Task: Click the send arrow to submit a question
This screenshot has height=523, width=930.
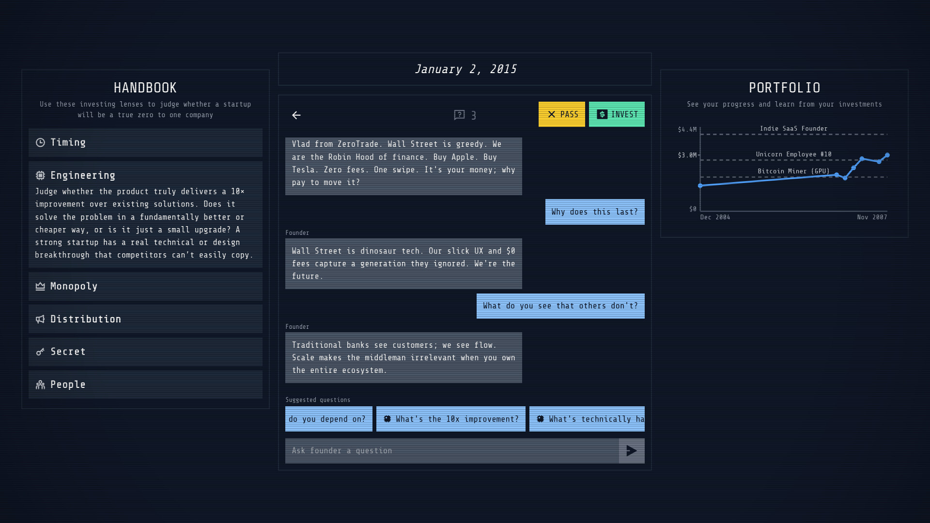Action: coord(632,450)
